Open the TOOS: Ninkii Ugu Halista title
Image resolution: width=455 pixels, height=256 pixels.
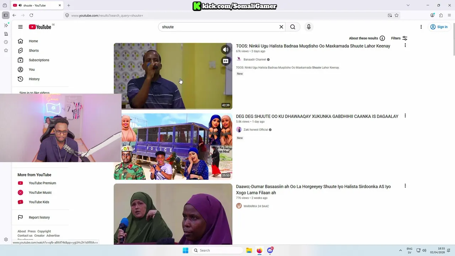(x=313, y=46)
